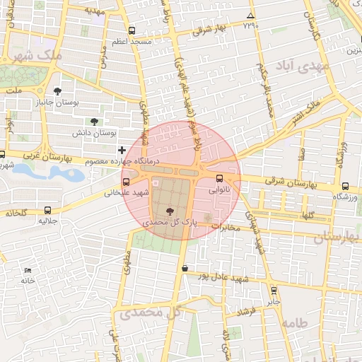
Task: Select the bed icon above خانه
Action: (28, 270)
